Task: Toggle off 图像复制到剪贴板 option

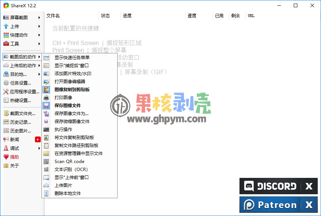Action: point(79,90)
